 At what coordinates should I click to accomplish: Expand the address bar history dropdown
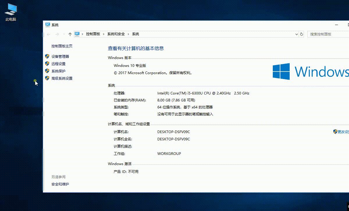[x=296, y=34]
